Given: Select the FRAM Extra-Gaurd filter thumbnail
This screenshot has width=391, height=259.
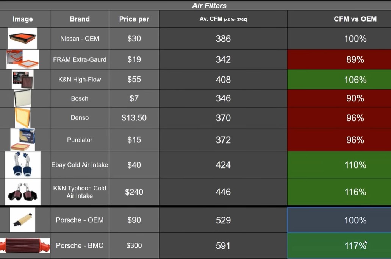Looking at the screenshot, I should pyautogui.click(x=22, y=59).
